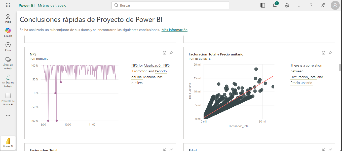Screen dimensions: 342x151
Task: Open the feedback people icon
Action: 323,5
